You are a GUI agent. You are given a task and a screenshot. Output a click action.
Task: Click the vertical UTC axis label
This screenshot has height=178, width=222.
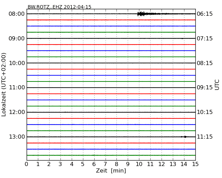tap(217, 85)
